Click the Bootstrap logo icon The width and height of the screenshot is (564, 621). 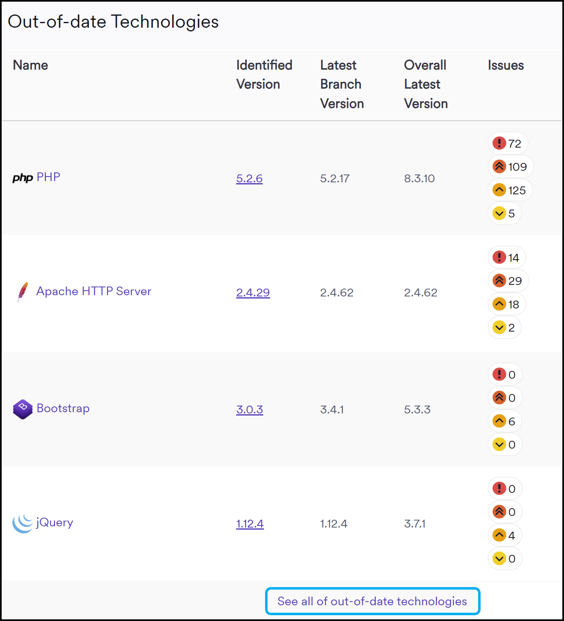pos(23,409)
